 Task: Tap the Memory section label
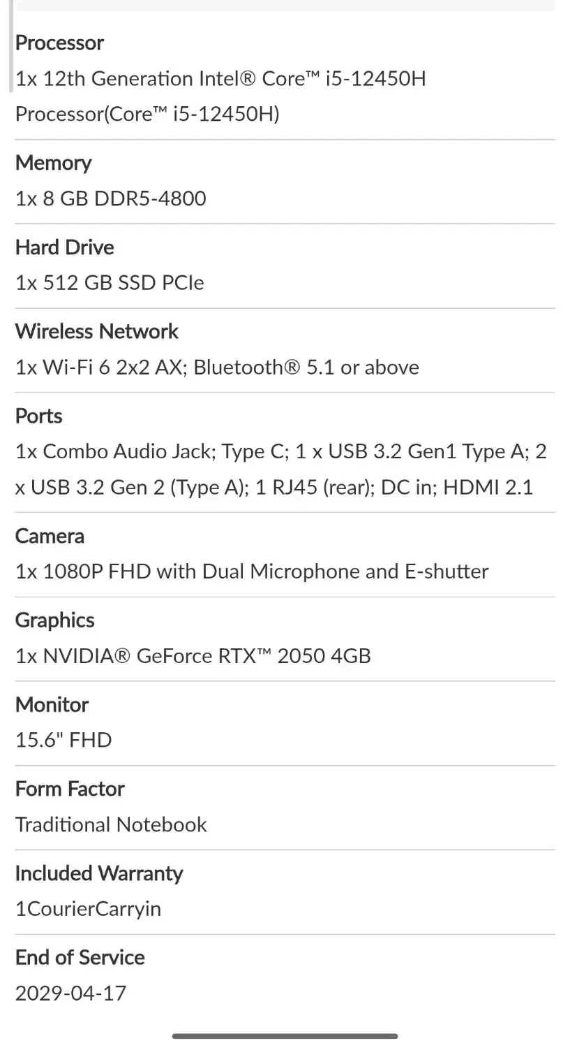(53, 163)
